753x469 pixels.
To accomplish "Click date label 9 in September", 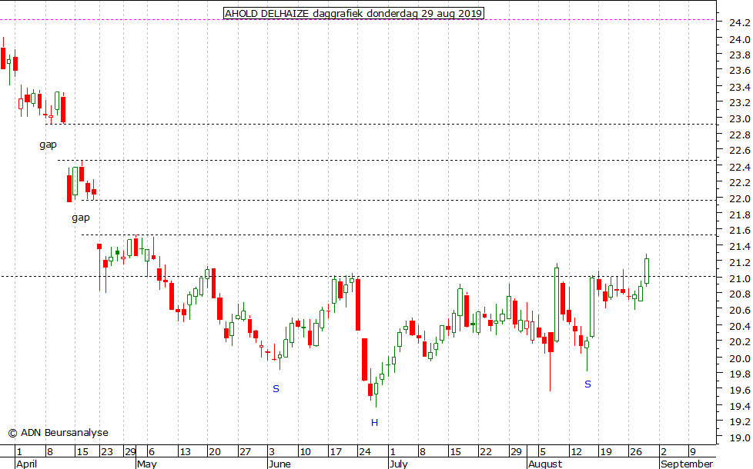I will 693,452.
